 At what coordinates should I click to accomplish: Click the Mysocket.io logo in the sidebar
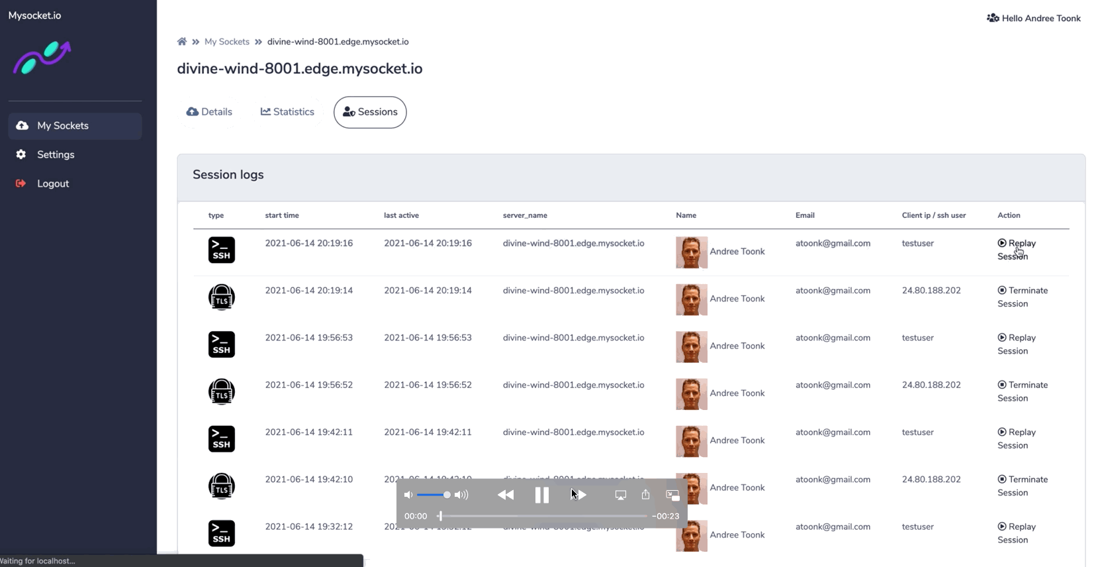(42, 58)
